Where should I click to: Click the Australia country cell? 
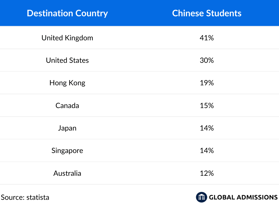pos(67,173)
